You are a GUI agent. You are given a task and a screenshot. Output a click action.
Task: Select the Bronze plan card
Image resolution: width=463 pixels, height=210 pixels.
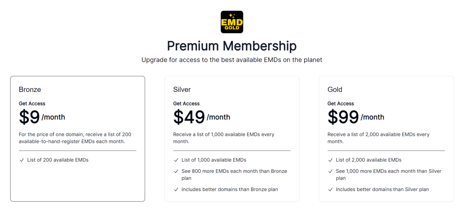78,139
